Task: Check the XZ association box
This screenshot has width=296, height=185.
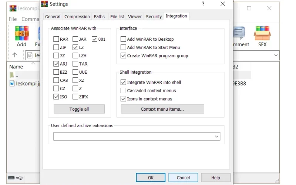Action: click(x=75, y=80)
